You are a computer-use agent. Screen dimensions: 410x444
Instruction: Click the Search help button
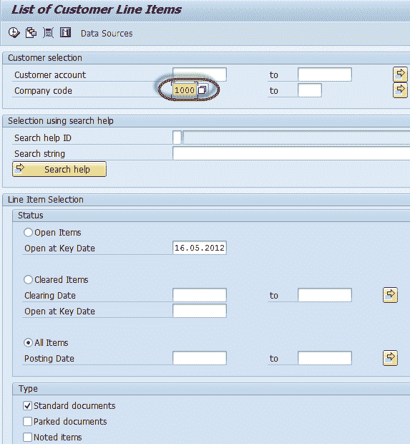pyautogui.click(x=59, y=169)
